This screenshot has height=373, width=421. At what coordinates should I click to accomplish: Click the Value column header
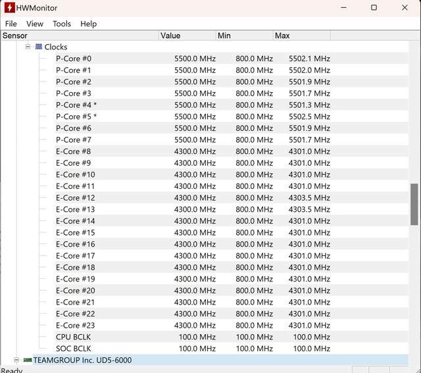pos(187,36)
